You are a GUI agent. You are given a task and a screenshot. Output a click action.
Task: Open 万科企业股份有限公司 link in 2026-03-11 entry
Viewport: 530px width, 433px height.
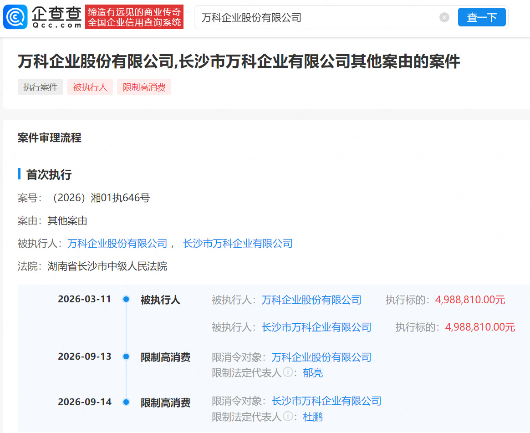point(311,300)
